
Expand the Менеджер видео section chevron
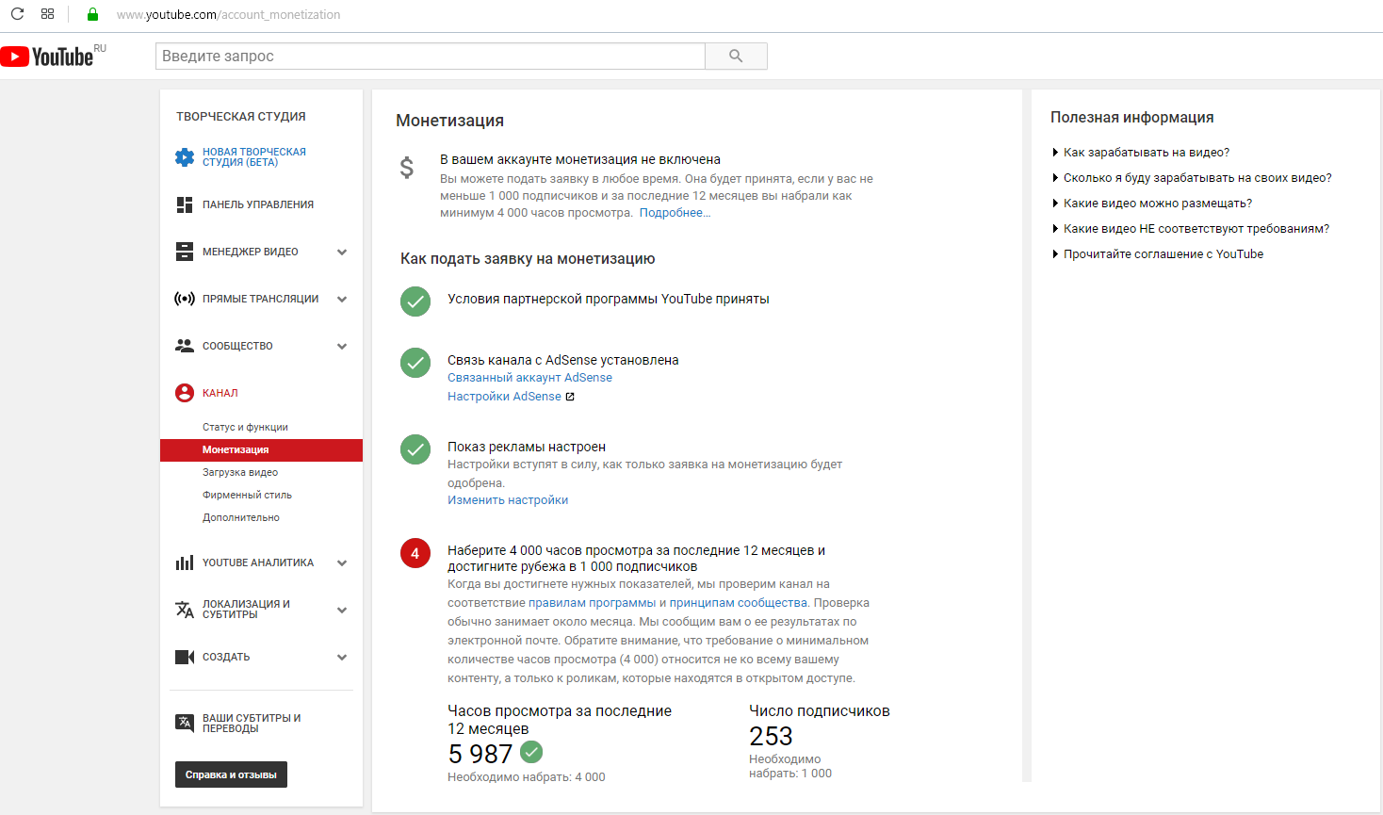tap(342, 252)
